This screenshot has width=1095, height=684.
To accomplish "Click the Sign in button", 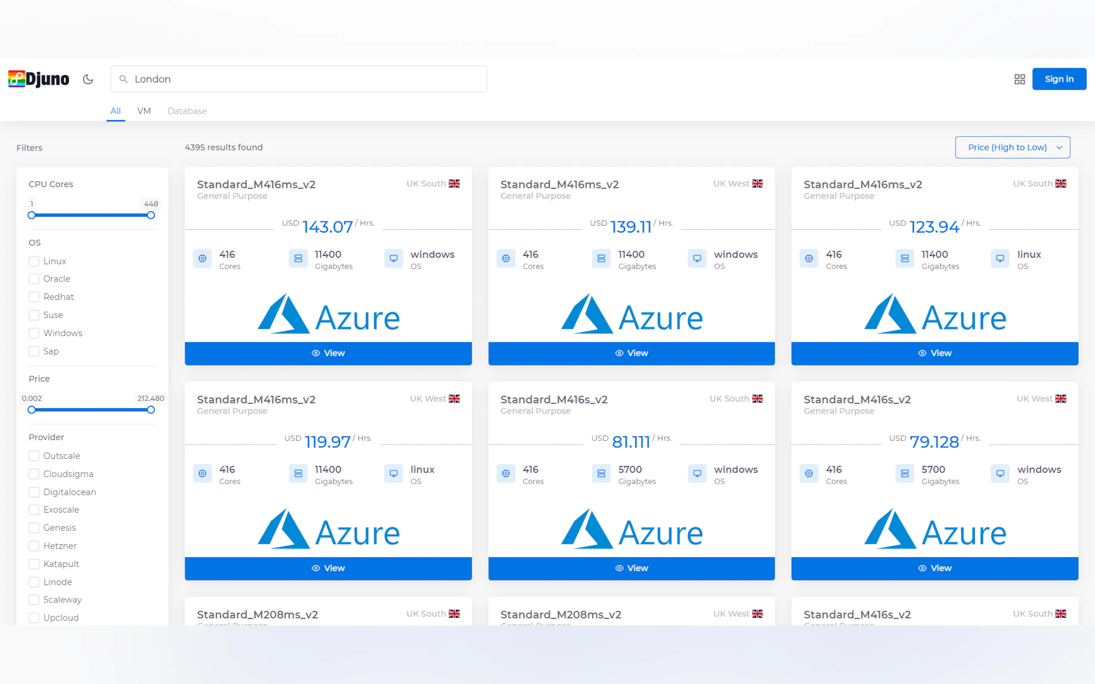I will pos(1058,79).
